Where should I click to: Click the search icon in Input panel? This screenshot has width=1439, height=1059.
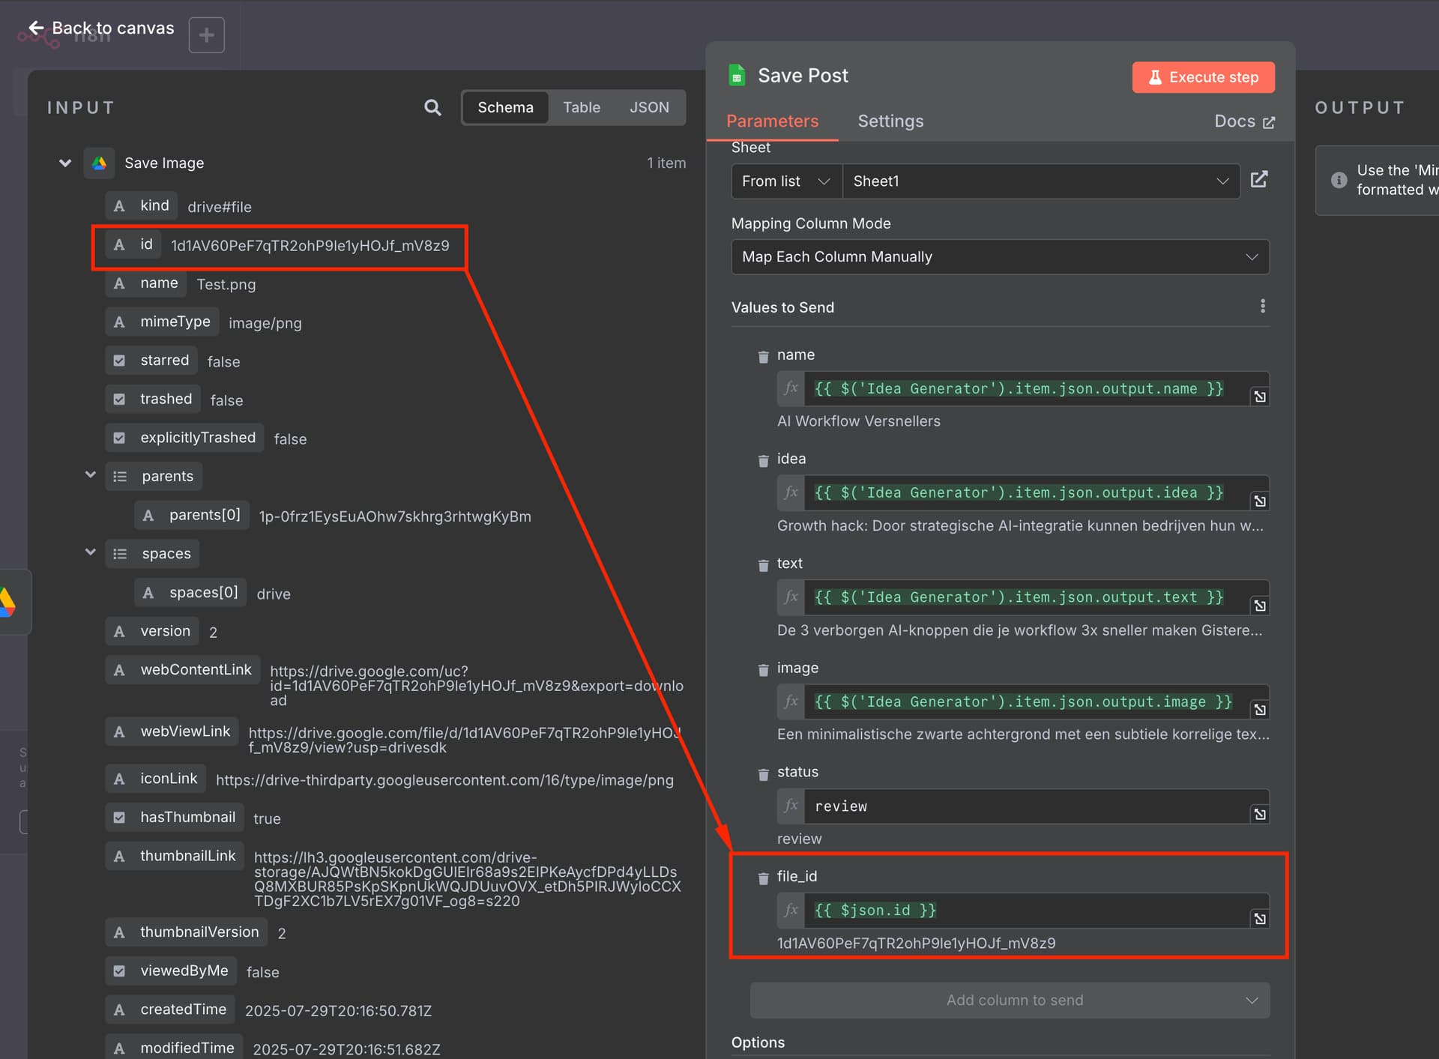[x=432, y=107]
